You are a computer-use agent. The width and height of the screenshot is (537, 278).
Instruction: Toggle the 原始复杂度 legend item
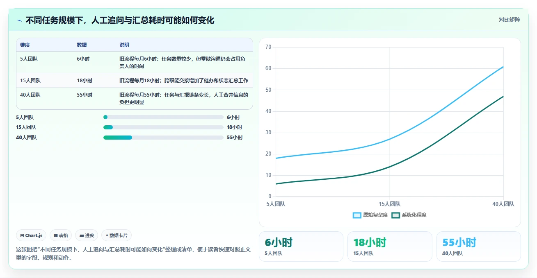[370, 215]
